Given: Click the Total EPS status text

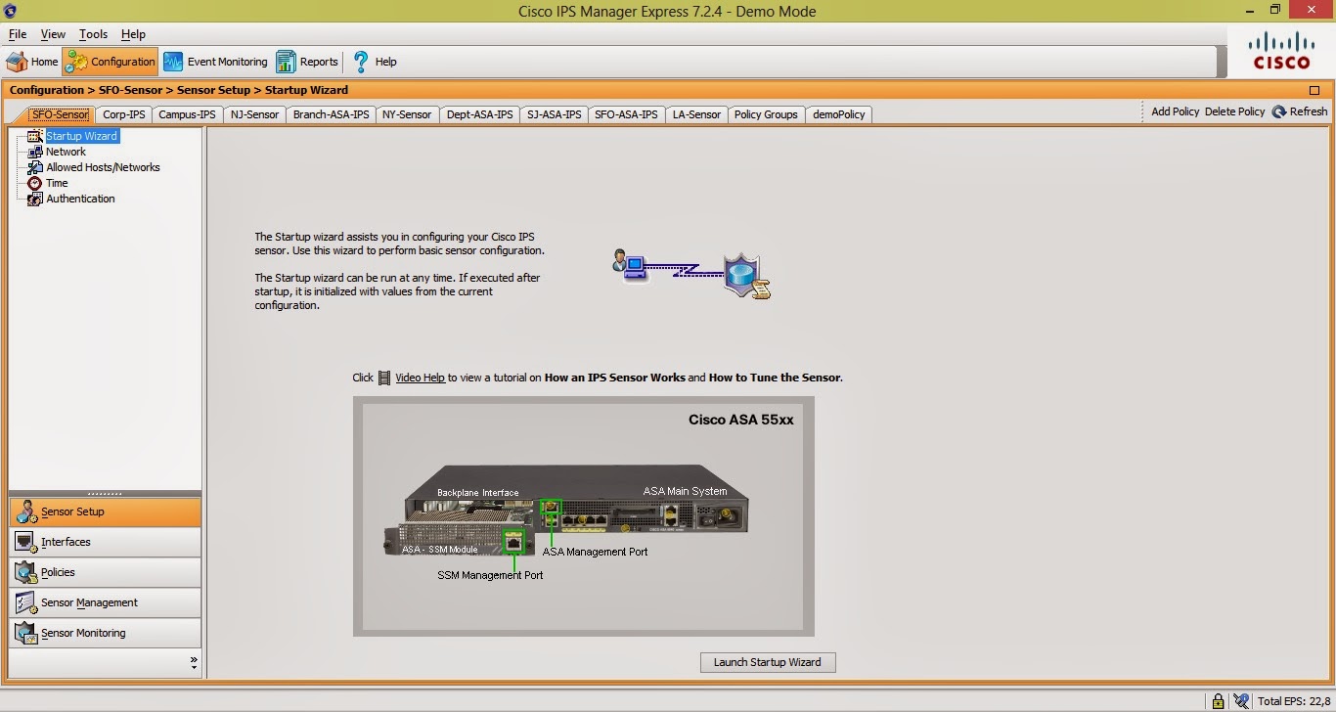Looking at the screenshot, I should [x=1293, y=701].
